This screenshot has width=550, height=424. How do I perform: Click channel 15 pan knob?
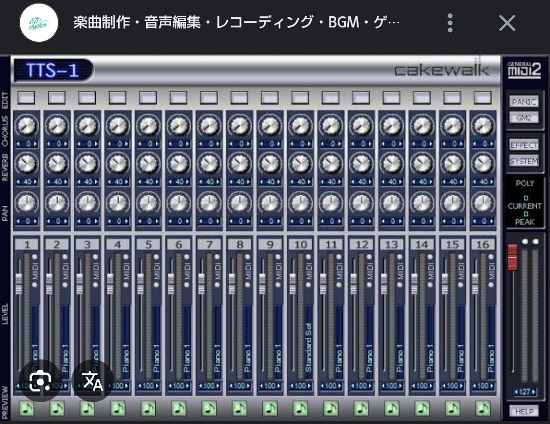pos(453,203)
